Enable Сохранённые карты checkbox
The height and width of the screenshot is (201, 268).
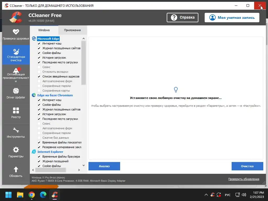[x=39, y=91]
